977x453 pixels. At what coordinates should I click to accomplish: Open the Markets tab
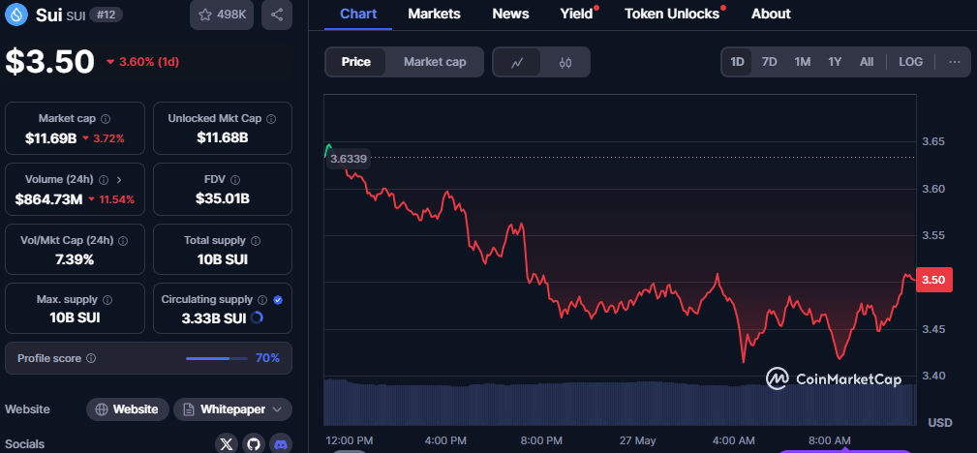435,14
